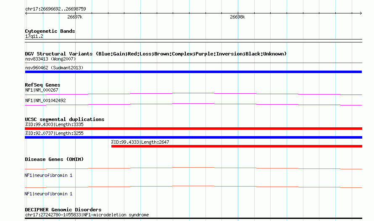Click the nsv833413 (Wong2007) variant label
Image resolution: width=374 pixels, height=221 pixels.
click(50, 59)
